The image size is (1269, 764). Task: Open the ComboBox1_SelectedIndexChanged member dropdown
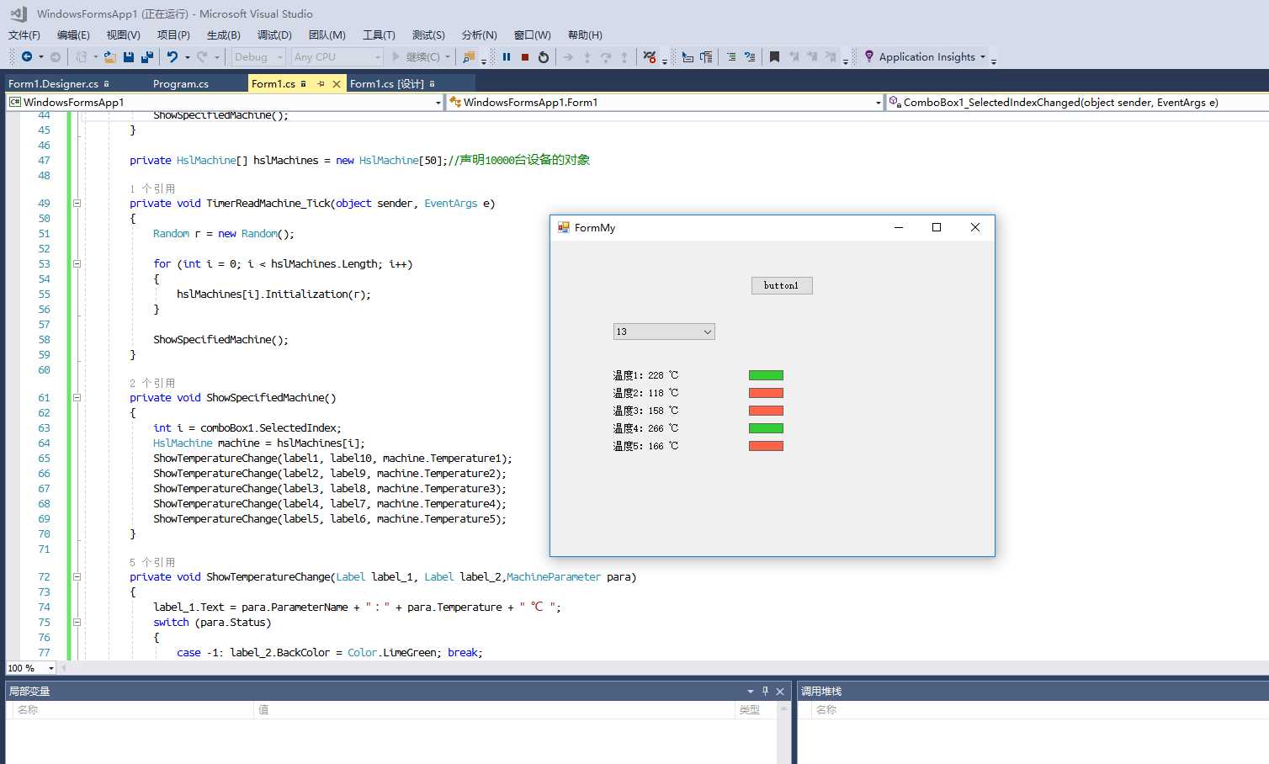(x=1078, y=103)
